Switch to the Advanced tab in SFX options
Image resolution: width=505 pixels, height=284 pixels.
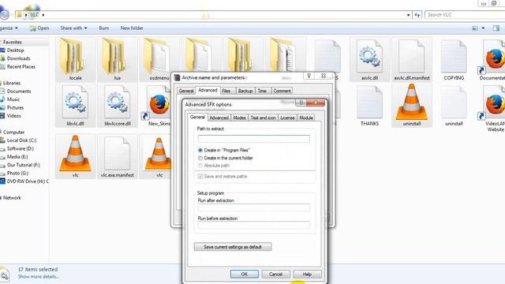point(219,118)
